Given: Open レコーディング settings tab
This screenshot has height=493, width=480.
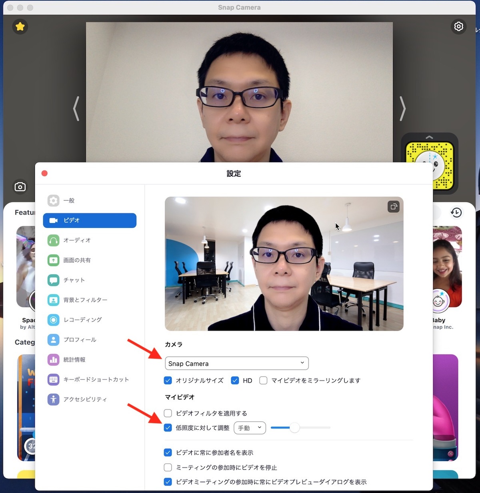Looking at the screenshot, I should click(90, 320).
